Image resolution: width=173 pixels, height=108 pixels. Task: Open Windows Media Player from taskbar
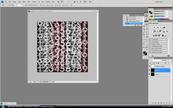click(x=15, y=107)
